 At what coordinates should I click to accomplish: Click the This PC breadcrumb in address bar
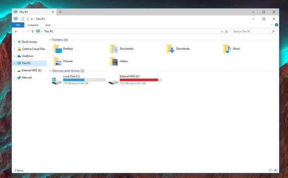coord(49,31)
